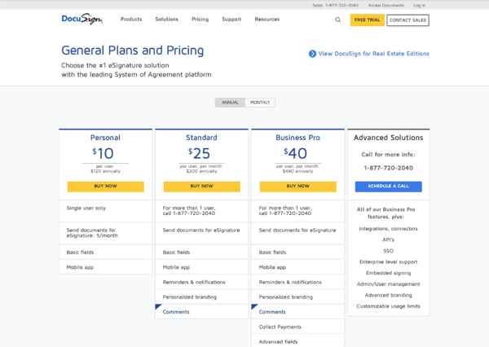This screenshot has width=489, height=347.
Task: Open the Log In link
Action: pyautogui.click(x=419, y=5)
